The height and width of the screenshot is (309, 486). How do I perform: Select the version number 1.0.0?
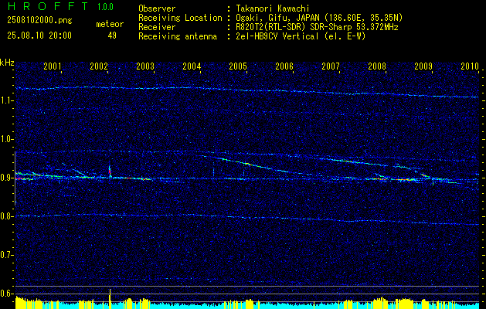coord(105,6)
